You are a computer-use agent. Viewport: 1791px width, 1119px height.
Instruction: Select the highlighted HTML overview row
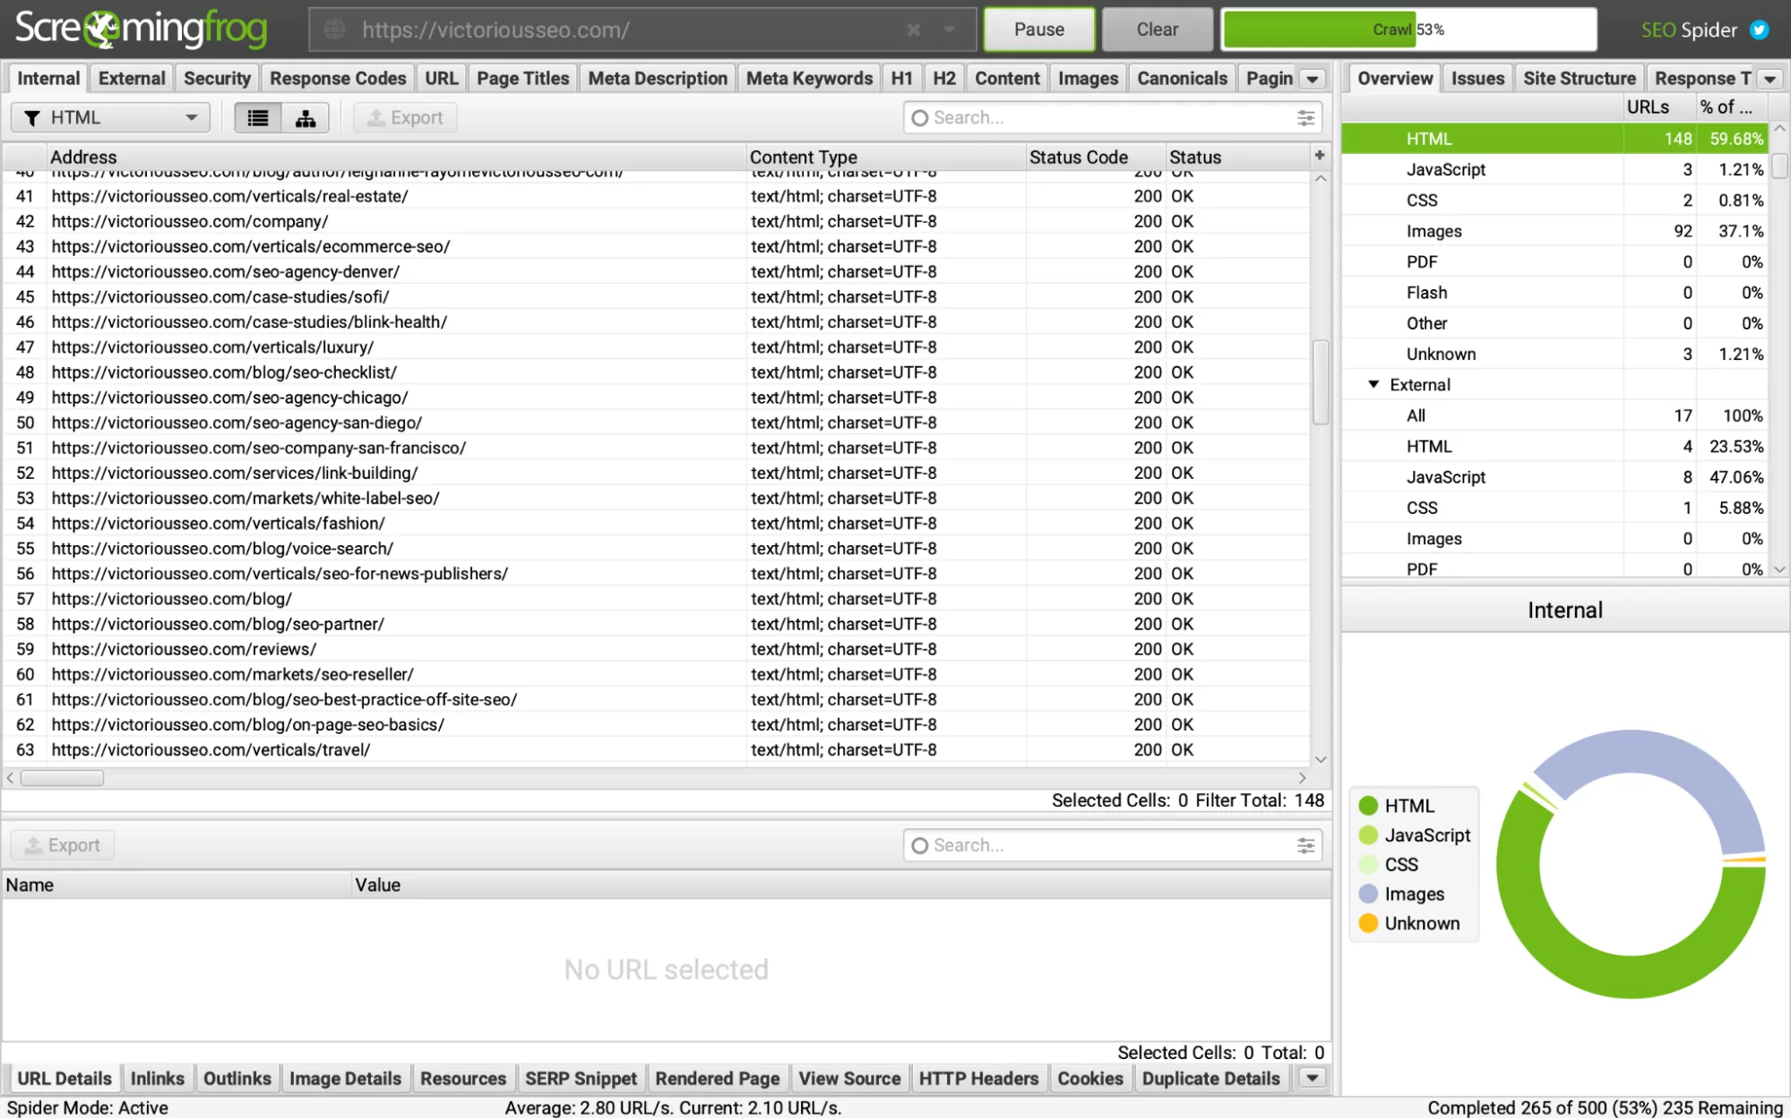pyautogui.click(x=1554, y=139)
